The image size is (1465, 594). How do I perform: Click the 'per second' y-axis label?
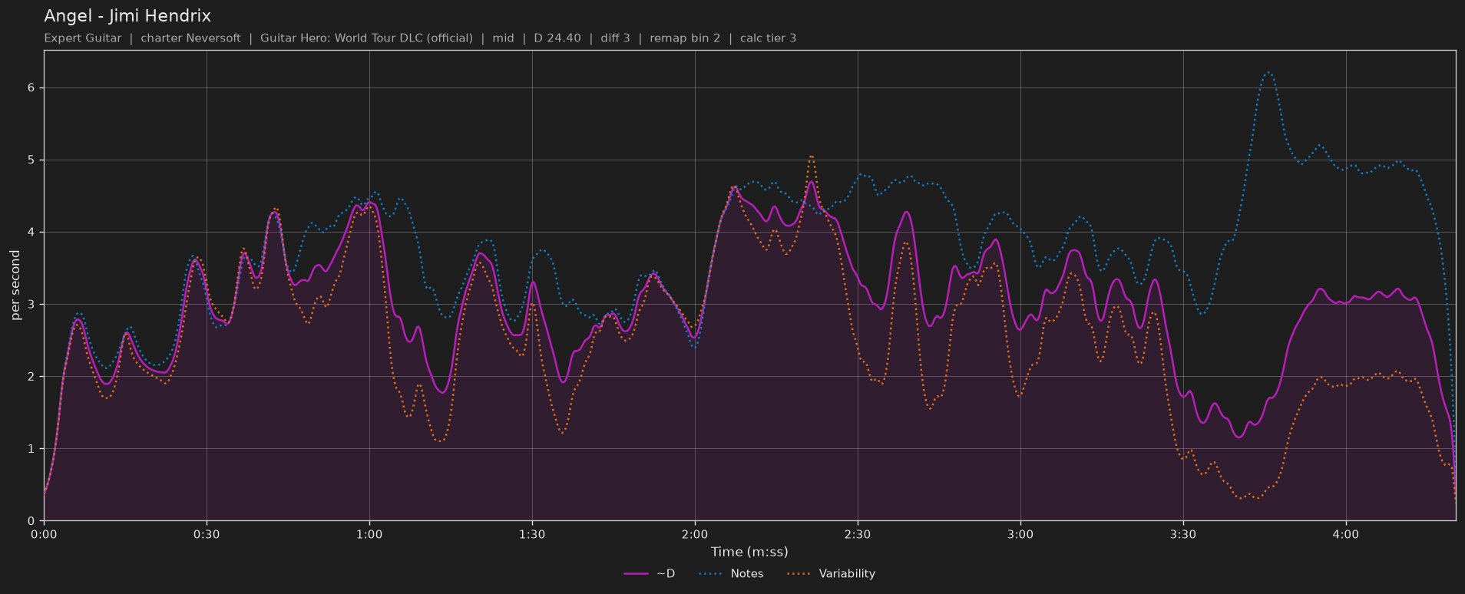click(x=15, y=285)
